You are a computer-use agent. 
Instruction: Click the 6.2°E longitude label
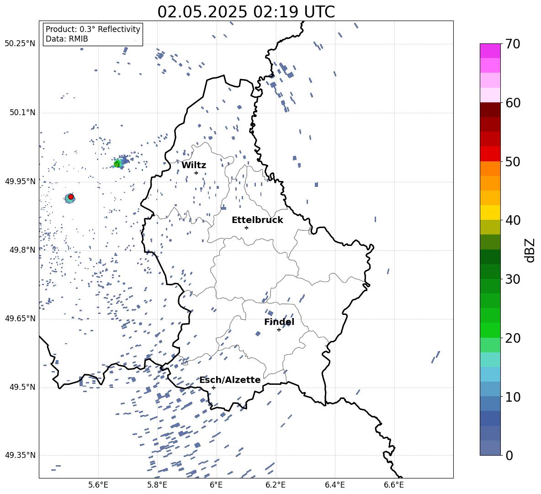click(x=276, y=485)
